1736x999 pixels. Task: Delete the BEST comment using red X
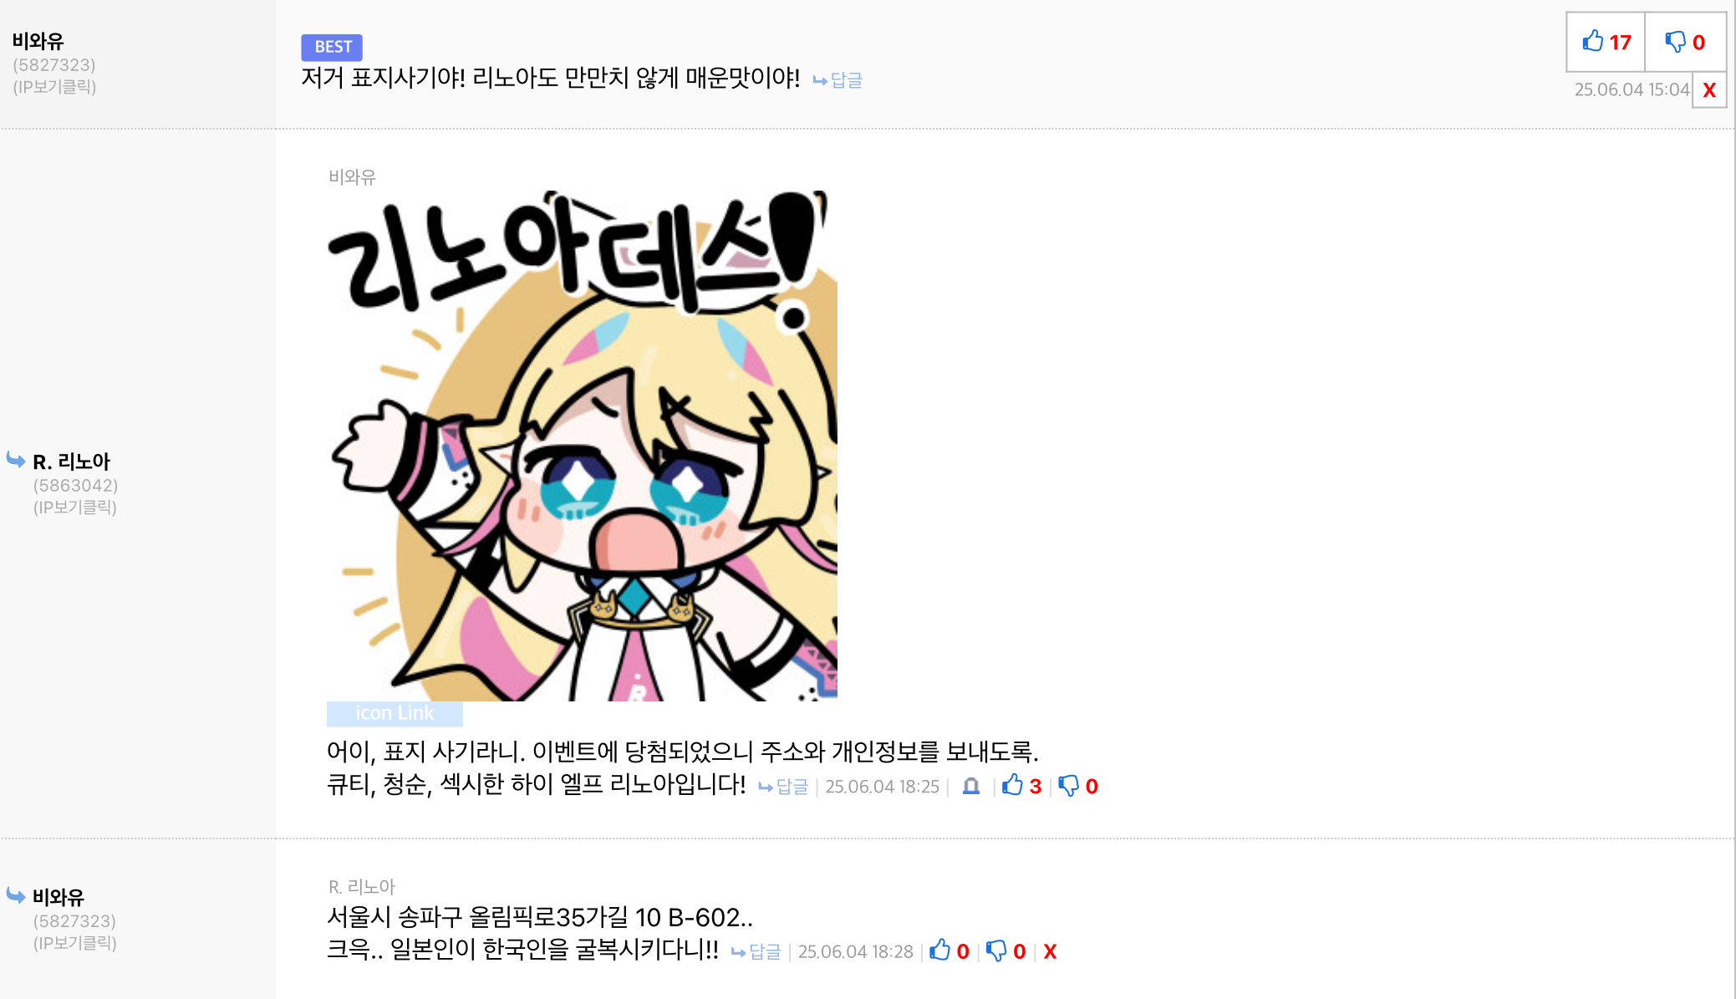1709,90
